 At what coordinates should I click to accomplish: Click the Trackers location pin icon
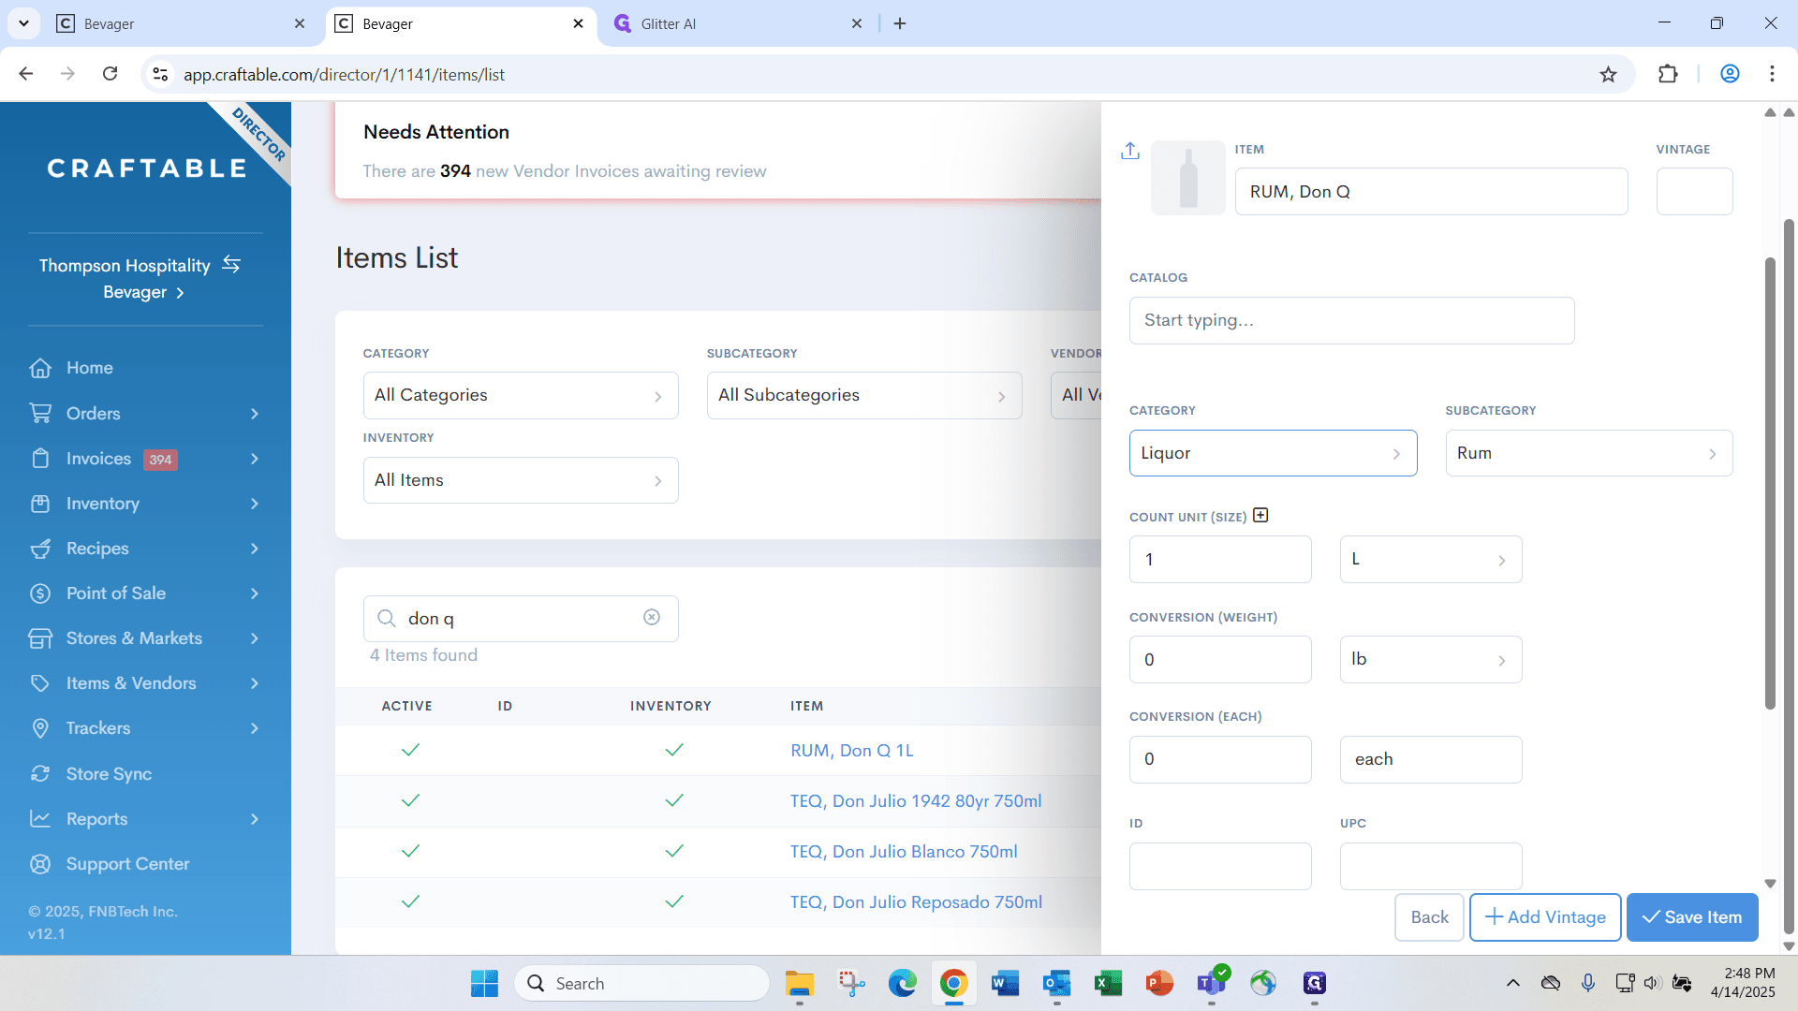click(x=40, y=728)
